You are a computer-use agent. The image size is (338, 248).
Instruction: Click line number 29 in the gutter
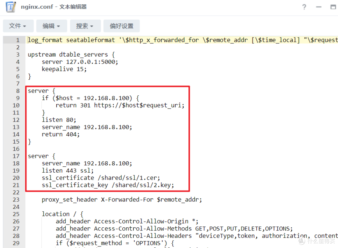16,243
